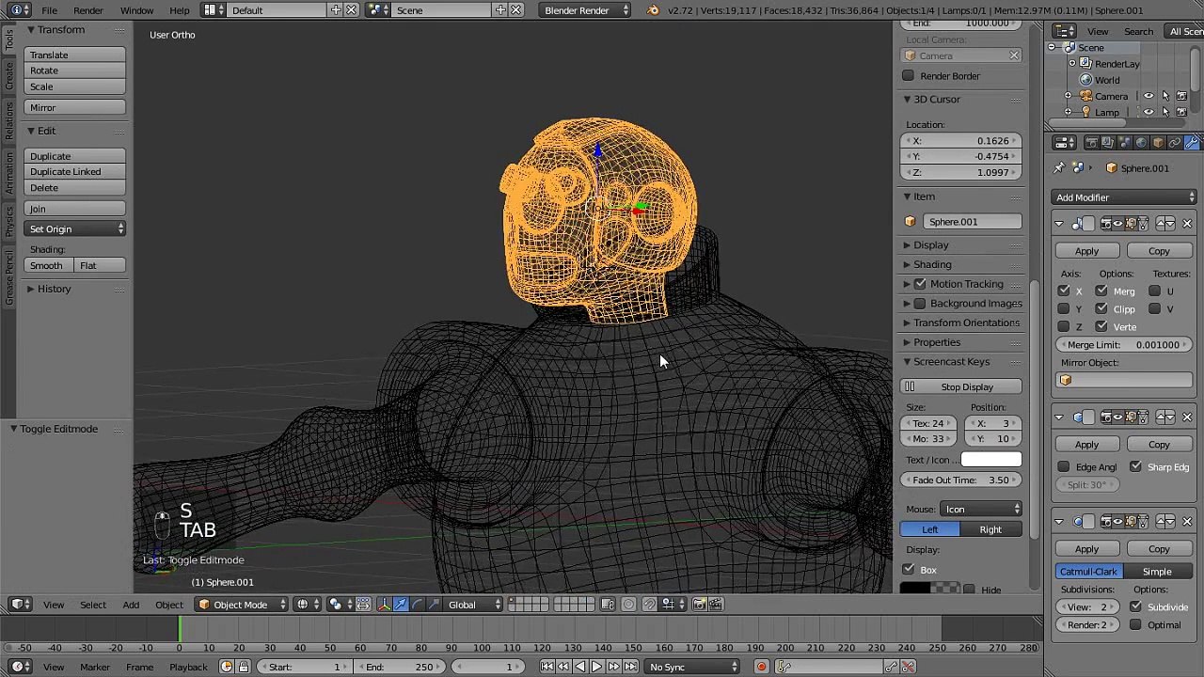Uncheck the X axis in Mirror modifier
The width and height of the screenshot is (1204, 677).
click(1064, 291)
